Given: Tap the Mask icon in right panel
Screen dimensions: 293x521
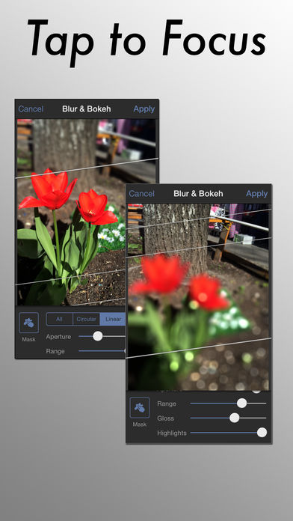Looking at the screenshot, I should click(x=139, y=408).
